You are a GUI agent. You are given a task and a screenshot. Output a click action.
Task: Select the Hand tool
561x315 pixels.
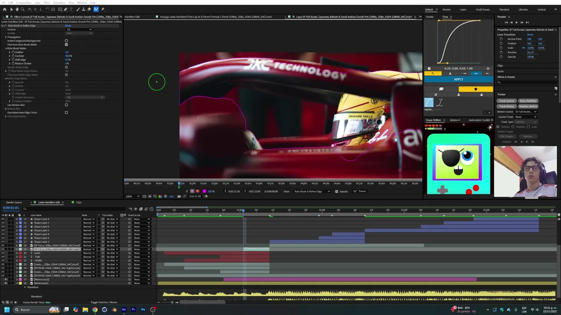[x=17, y=9]
